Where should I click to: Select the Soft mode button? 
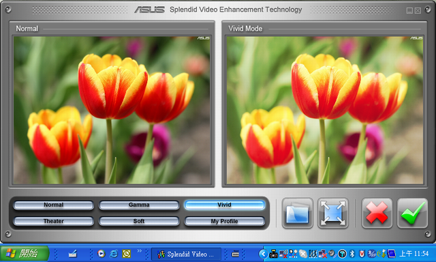[x=139, y=221]
